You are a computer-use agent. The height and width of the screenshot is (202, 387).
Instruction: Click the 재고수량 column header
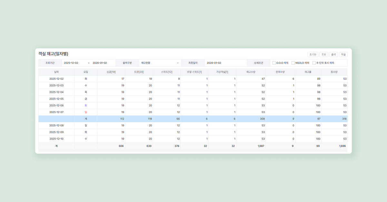tap(251, 72)
